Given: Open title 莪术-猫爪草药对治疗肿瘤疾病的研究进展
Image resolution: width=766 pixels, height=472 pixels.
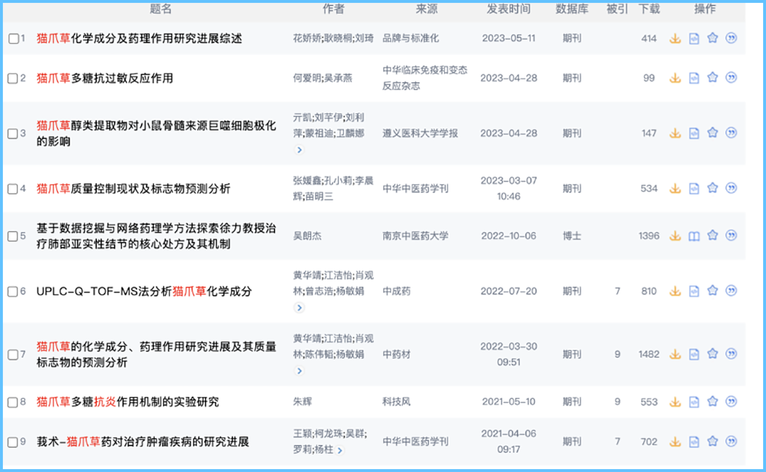Looking at the screenshot, I should (x=143, y=442).
